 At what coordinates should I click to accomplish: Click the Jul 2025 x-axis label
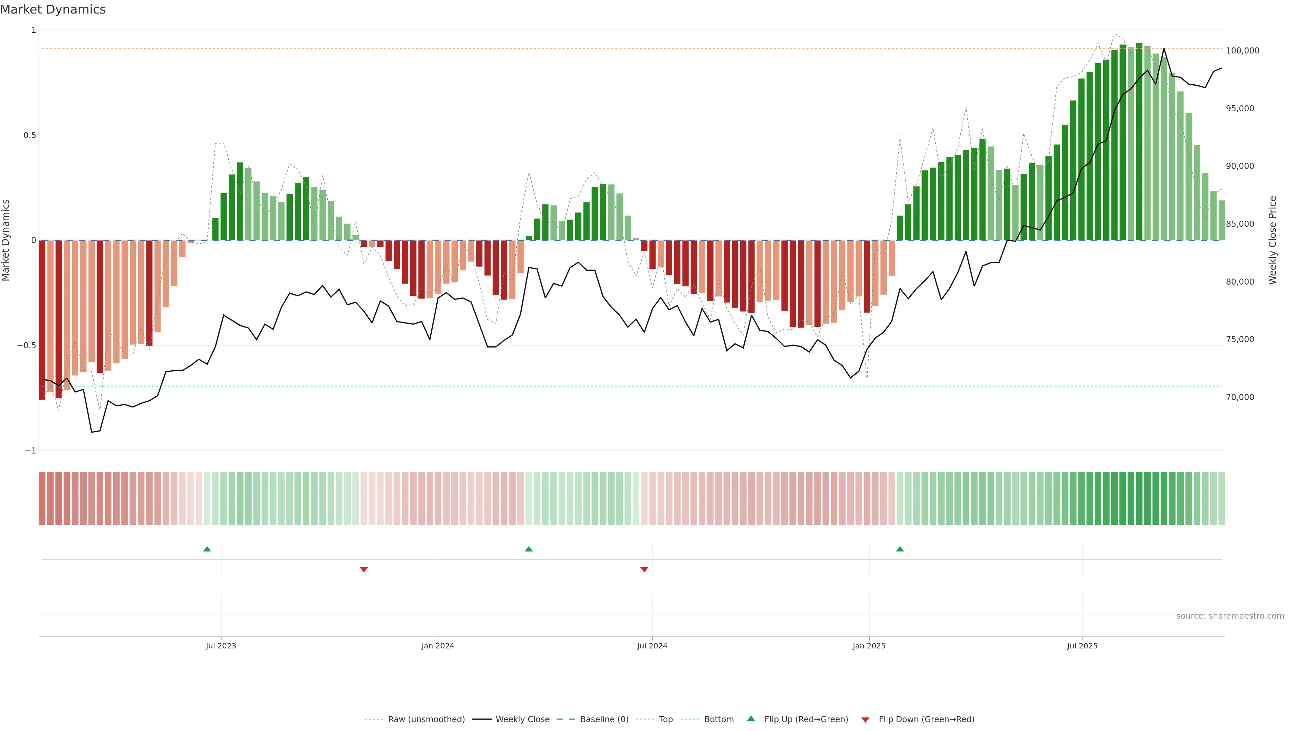point(1082,646)
